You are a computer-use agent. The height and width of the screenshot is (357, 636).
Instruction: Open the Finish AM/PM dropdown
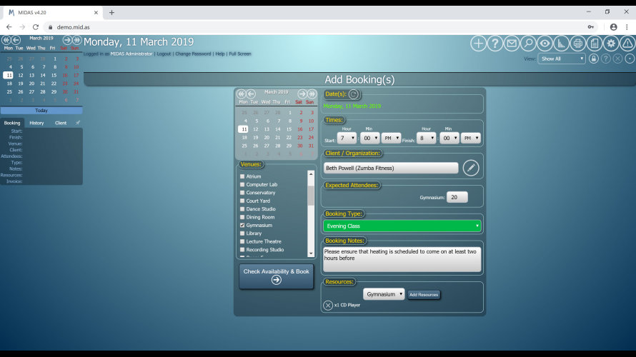pyautogui.click(x=470, y=139)
